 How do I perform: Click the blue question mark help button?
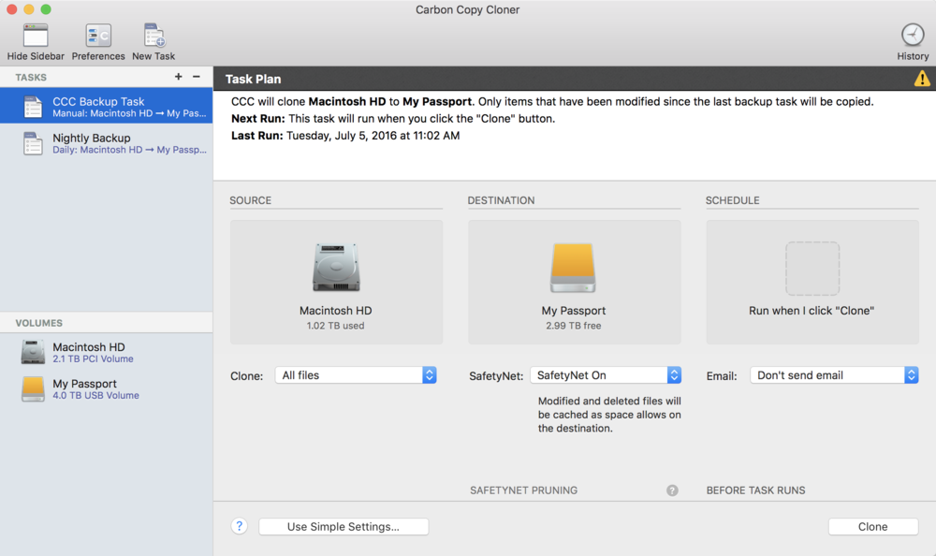240,526
